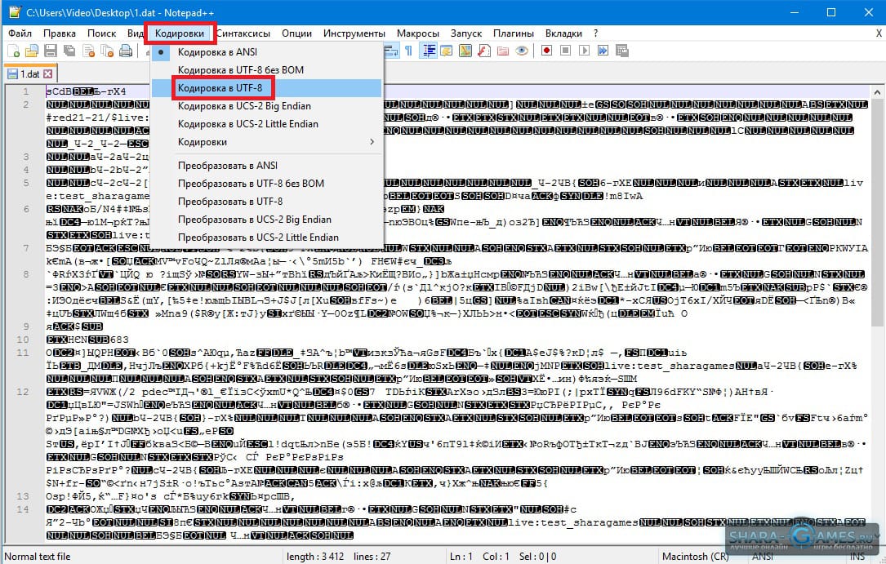886x564 pixels.
Task: Select the 1.dat document tab
Action: [30, 74]
